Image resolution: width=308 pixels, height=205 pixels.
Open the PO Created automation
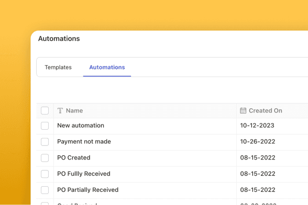(x=74, y=158)
